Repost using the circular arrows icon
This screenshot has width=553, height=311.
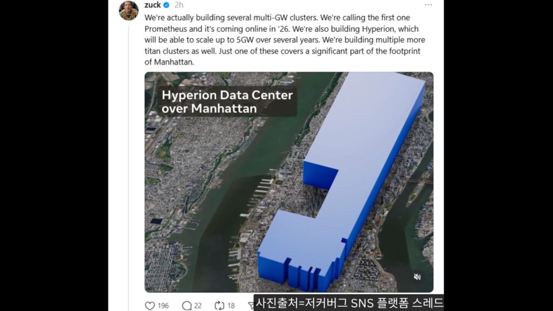[x=219, y=306]
